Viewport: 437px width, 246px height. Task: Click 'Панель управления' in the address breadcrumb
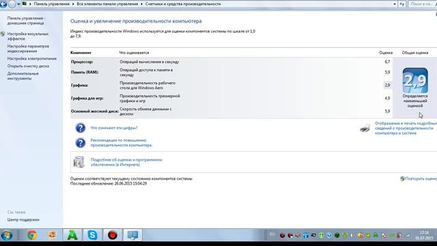tap(52, 4)
